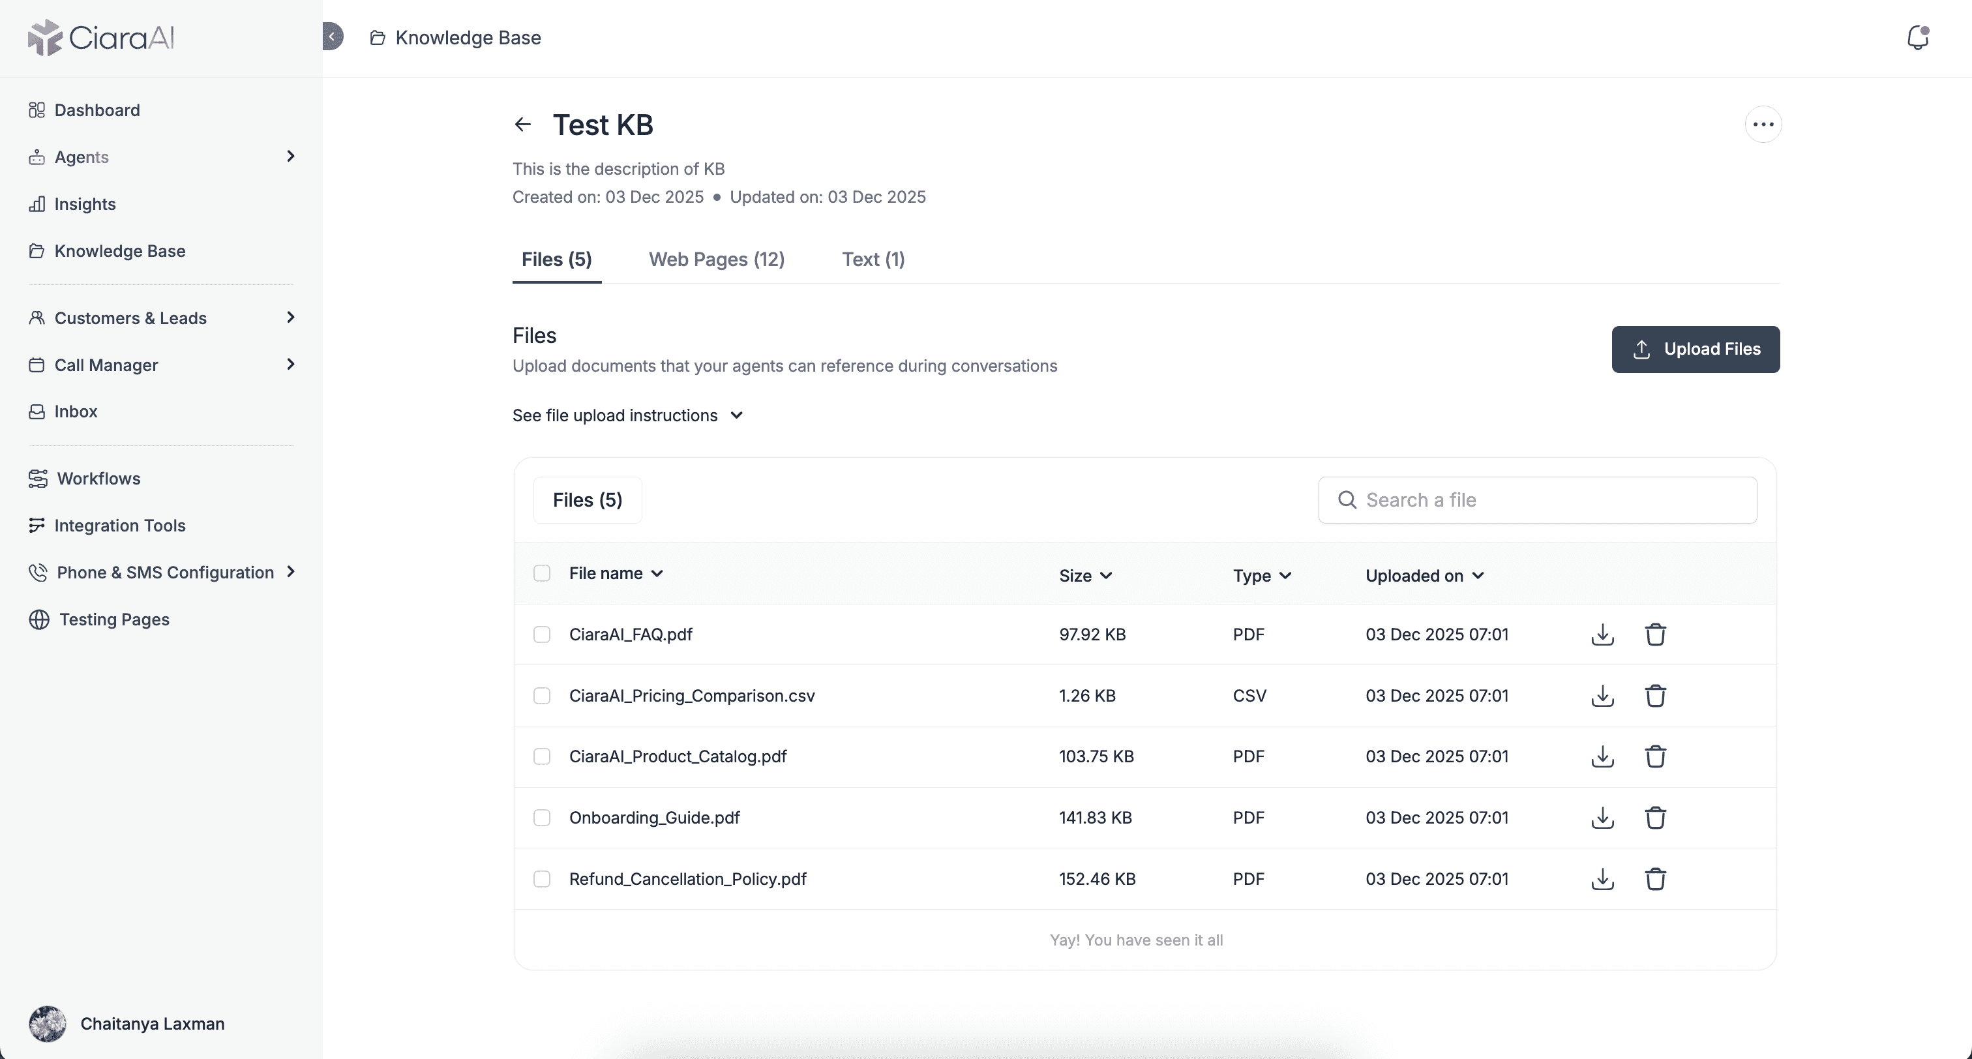Download the CiaraAI_FAQ.pdf file
Viewport: 1972px width, 1059px height.
[x=1602, y=634]
